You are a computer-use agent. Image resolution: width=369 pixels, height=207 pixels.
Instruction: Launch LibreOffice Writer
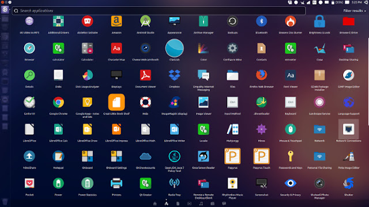coord(174,129)
